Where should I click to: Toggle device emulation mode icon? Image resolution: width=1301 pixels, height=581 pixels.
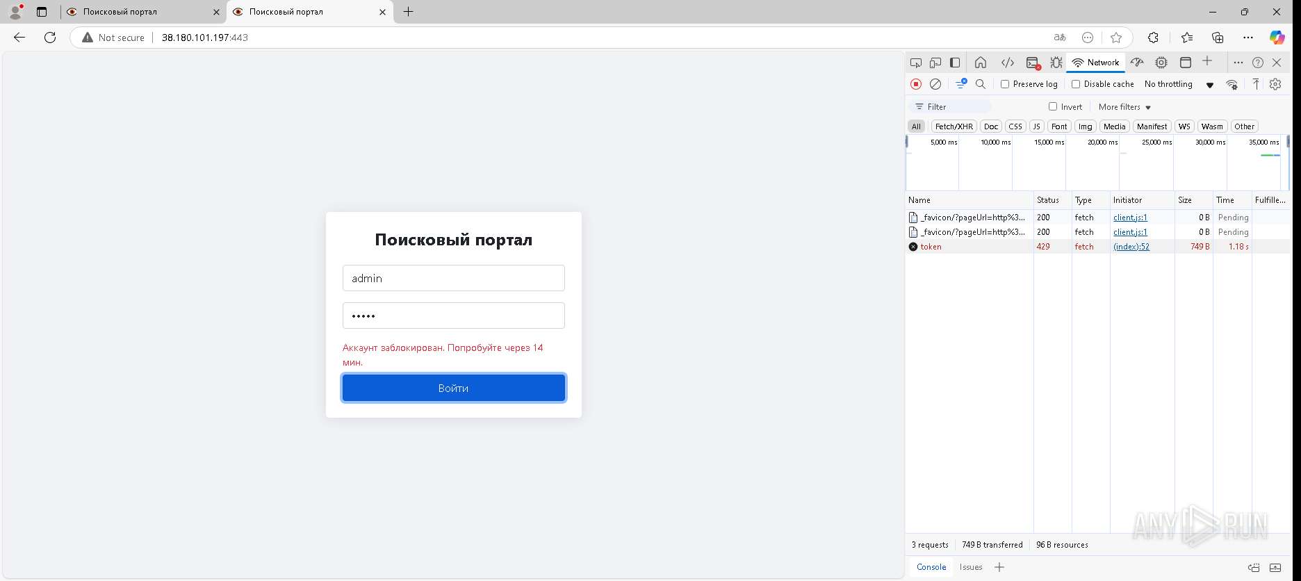pyautogui.click(x=935, y=63)
